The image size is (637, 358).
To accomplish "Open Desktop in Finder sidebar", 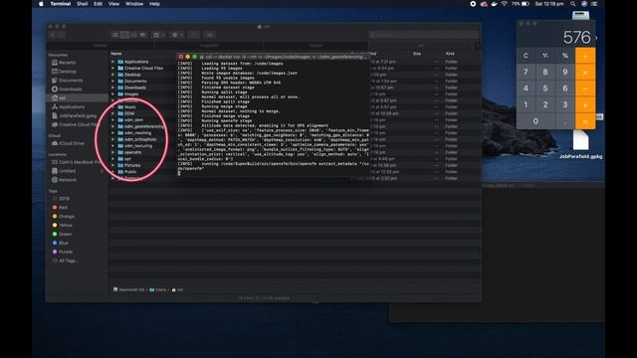I will pos(64,72).
